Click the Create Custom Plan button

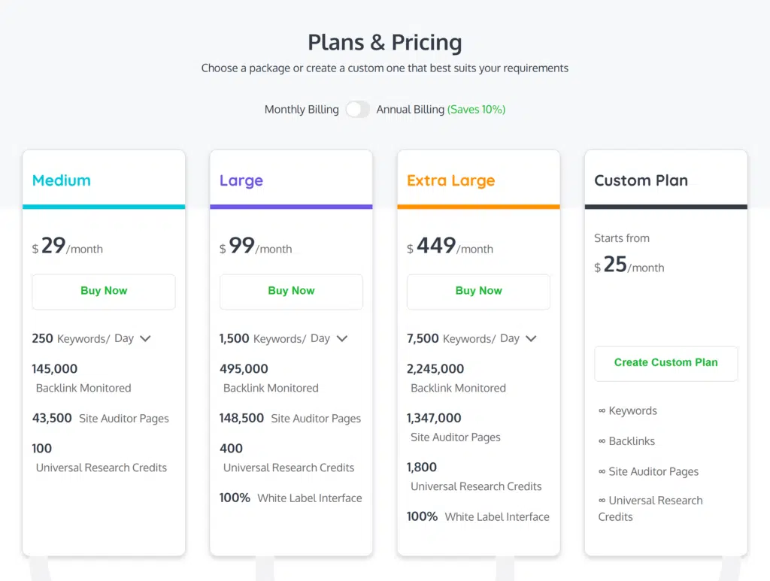tap(665, 362)
